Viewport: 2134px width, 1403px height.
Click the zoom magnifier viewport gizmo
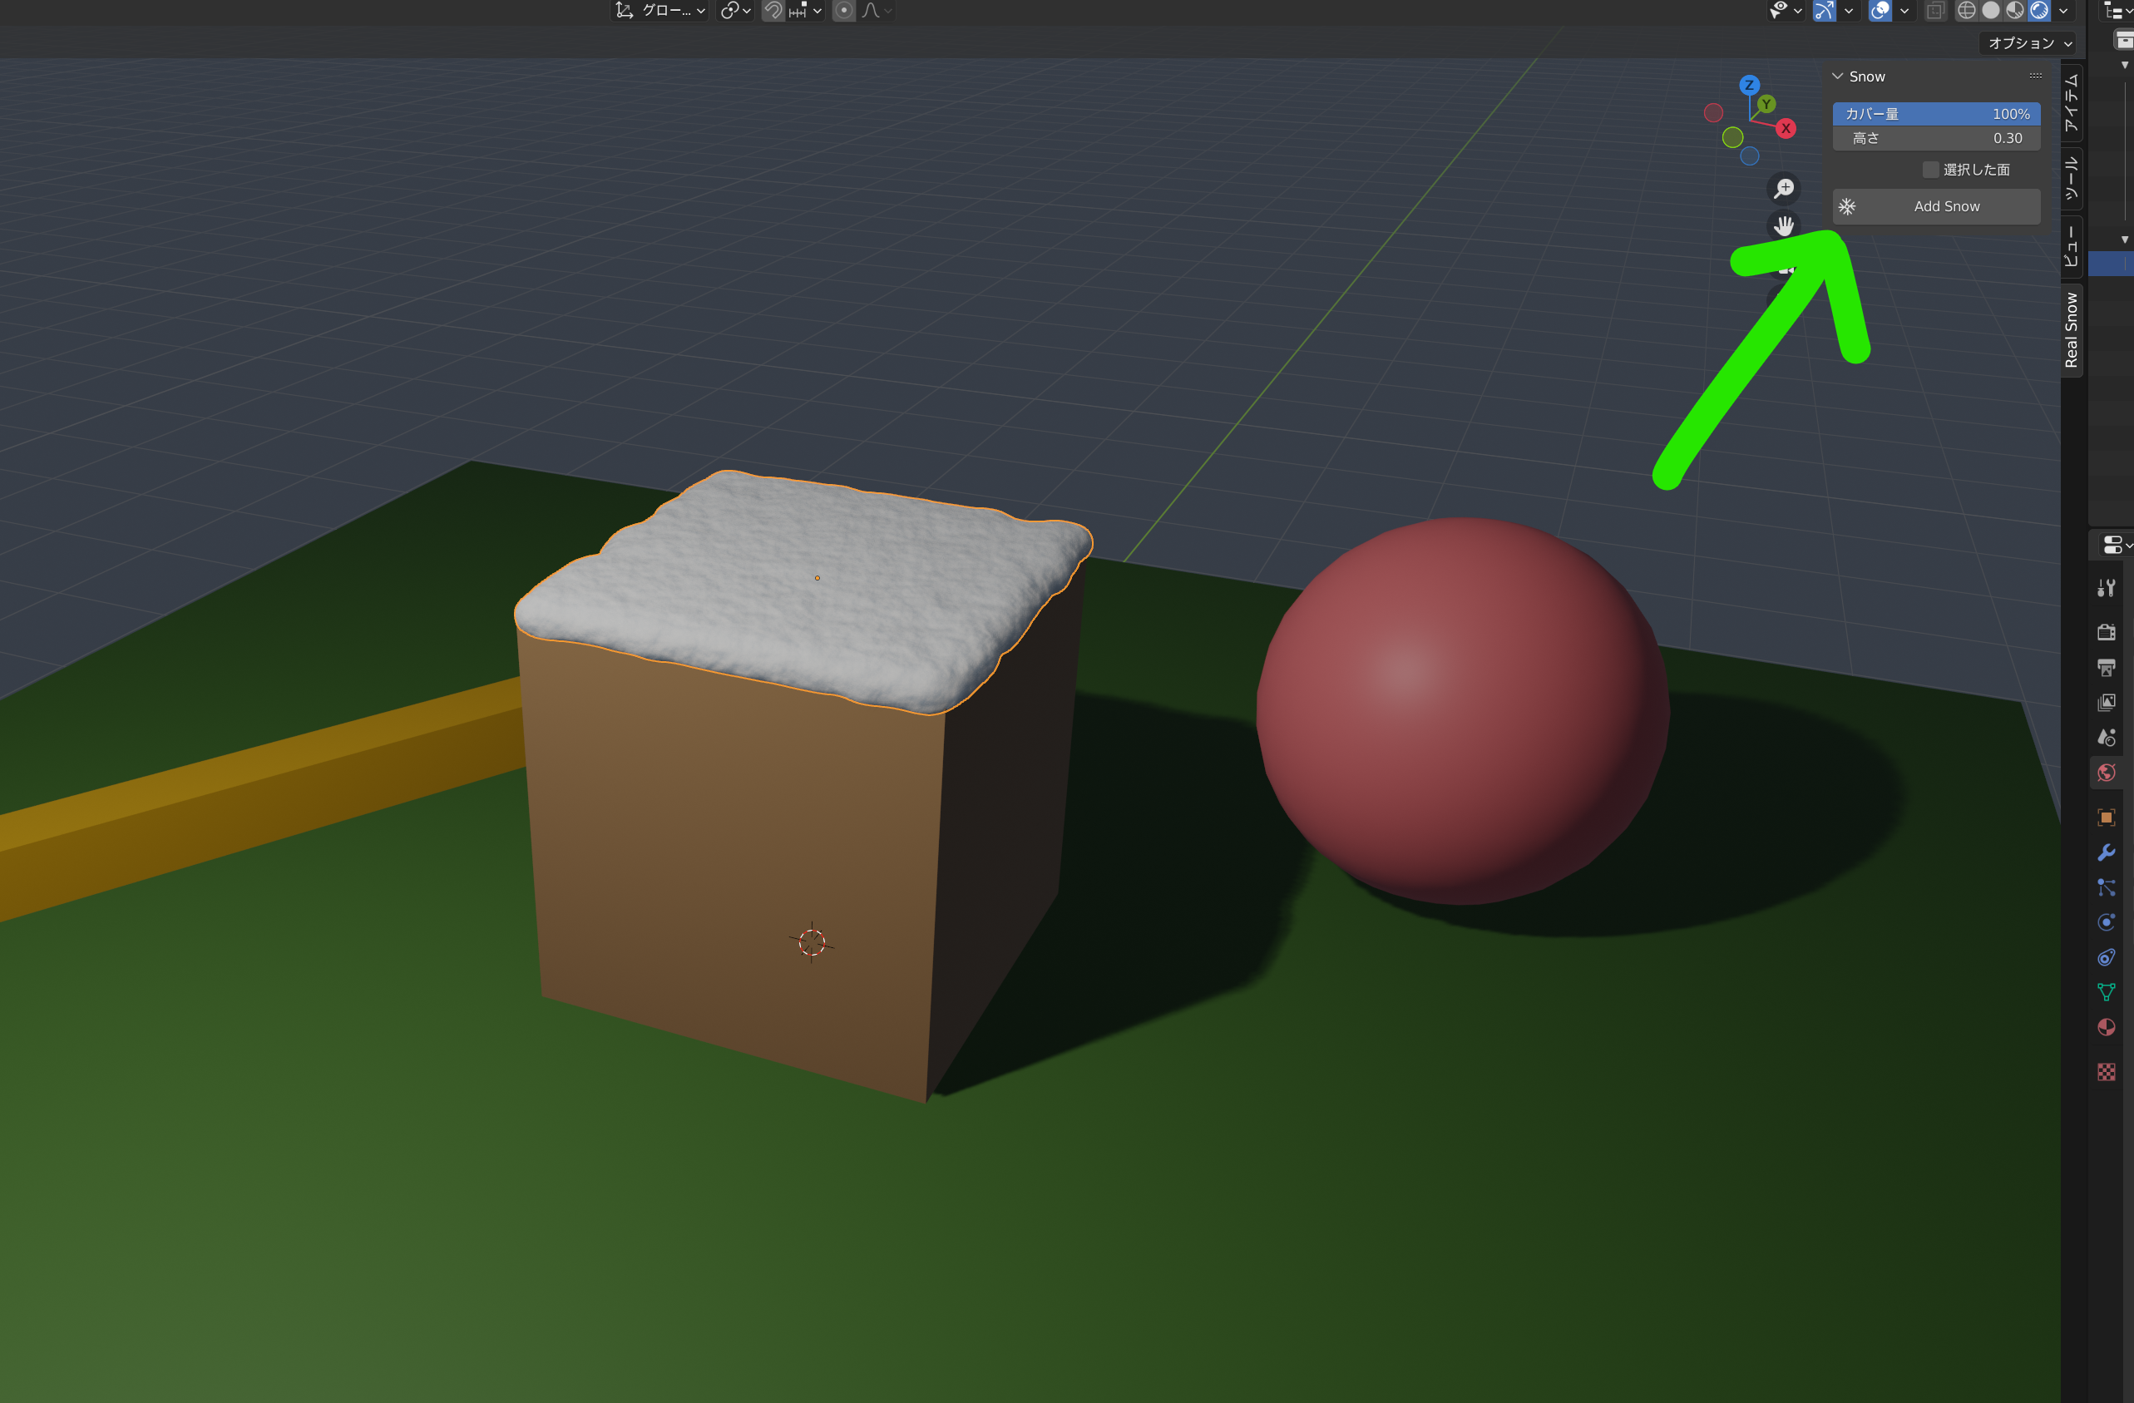point(1783,188)
